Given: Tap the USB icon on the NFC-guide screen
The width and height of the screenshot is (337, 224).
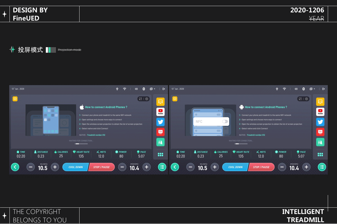Looking at the screenshot, I should [x=277, y=89].
